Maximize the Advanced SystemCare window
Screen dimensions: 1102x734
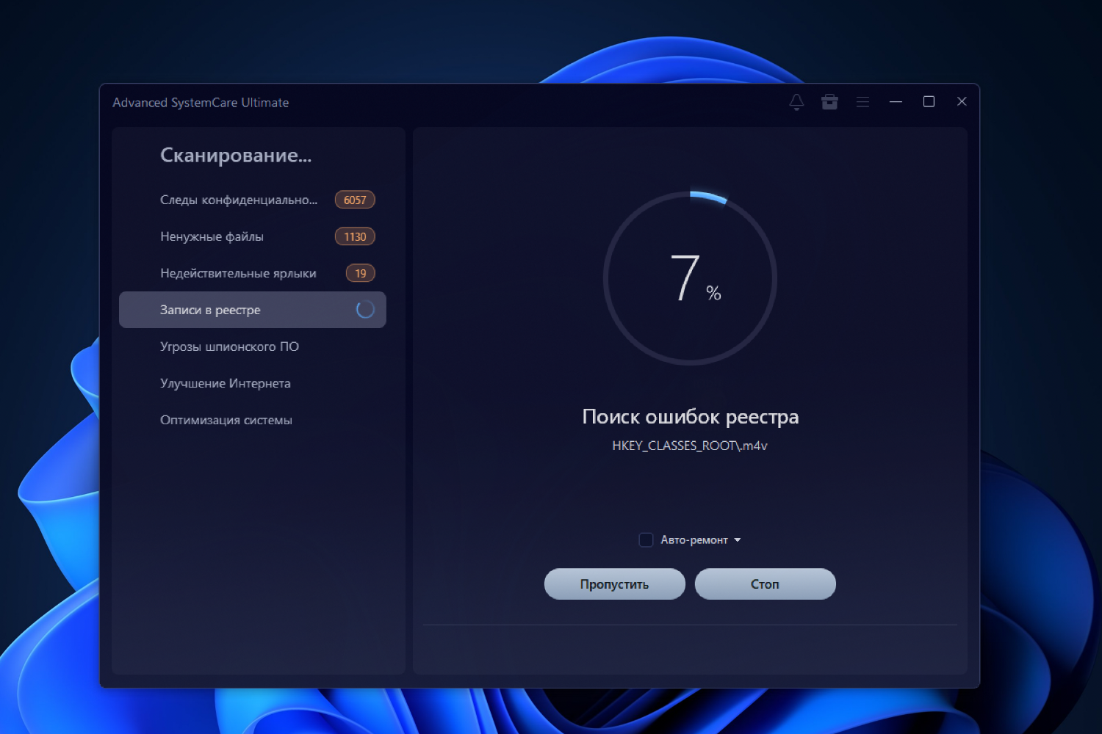[929, 101]
